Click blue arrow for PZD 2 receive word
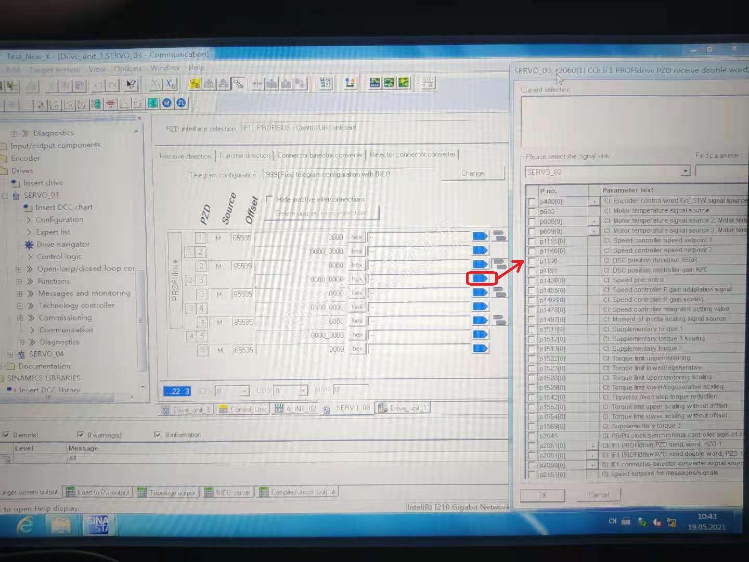 [480, 264]
